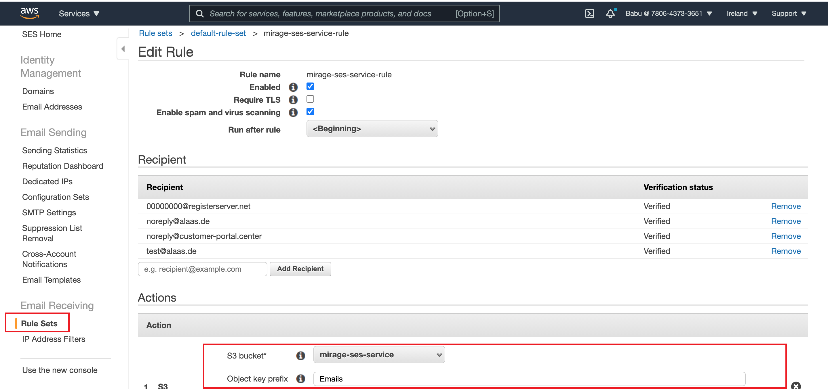Click the info icon next to Enabled
Viewport: 828px width, 389px height.
point(293,87)
